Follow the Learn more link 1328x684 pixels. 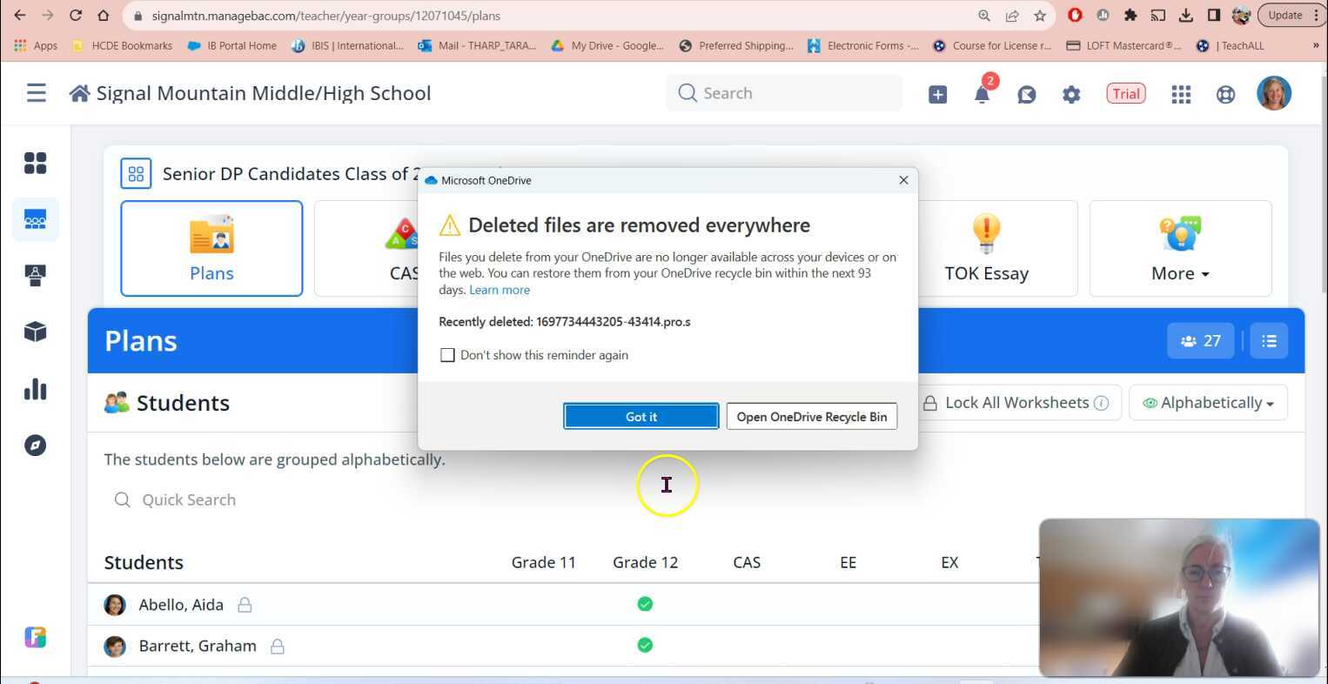pyautogui.click(x=500, y=290)
